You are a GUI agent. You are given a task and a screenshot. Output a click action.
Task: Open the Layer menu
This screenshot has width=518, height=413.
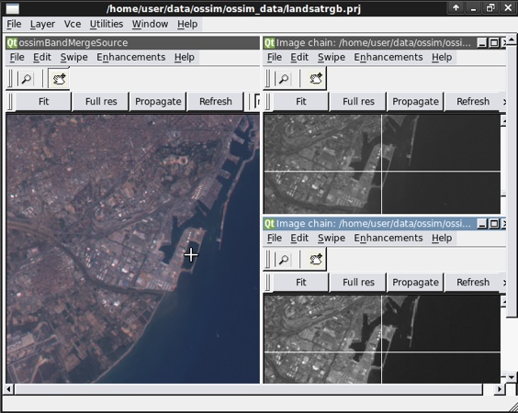point(42,24)
